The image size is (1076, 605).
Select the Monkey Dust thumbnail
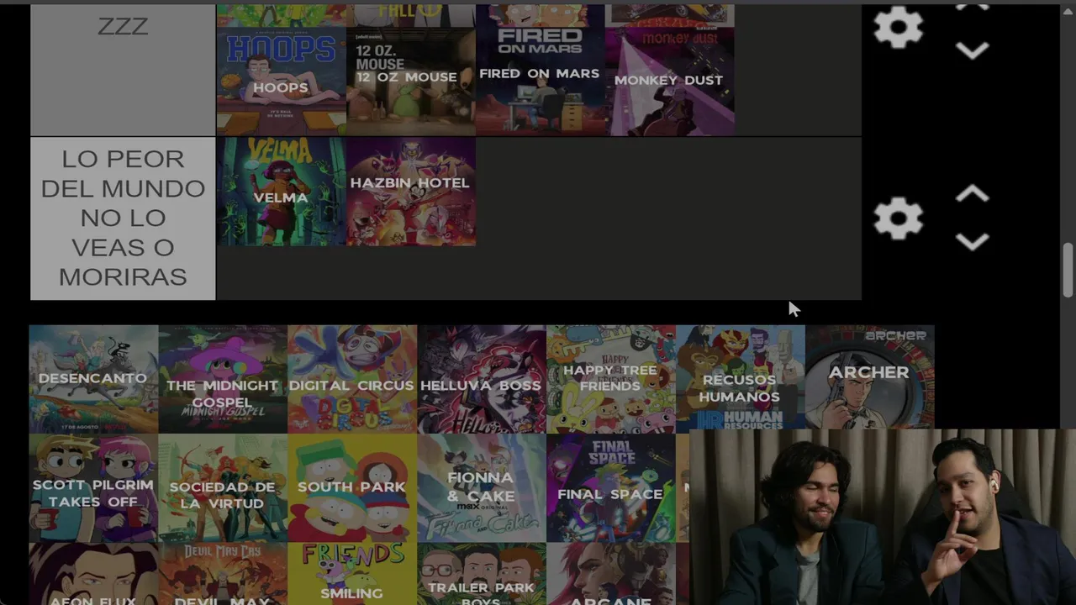coord(670,81)
